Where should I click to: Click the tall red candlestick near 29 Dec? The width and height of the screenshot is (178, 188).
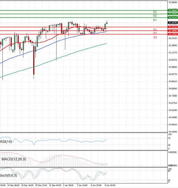click(x=34, y=60)
